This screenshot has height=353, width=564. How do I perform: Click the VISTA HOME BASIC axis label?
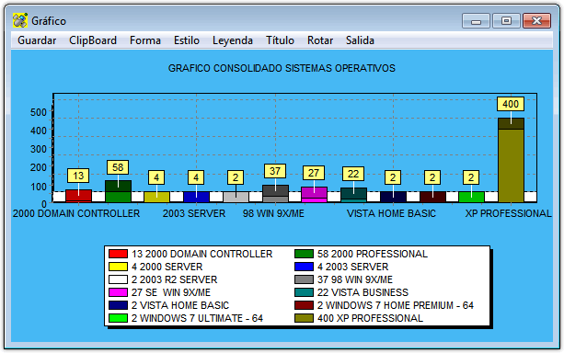pos(391,213)
